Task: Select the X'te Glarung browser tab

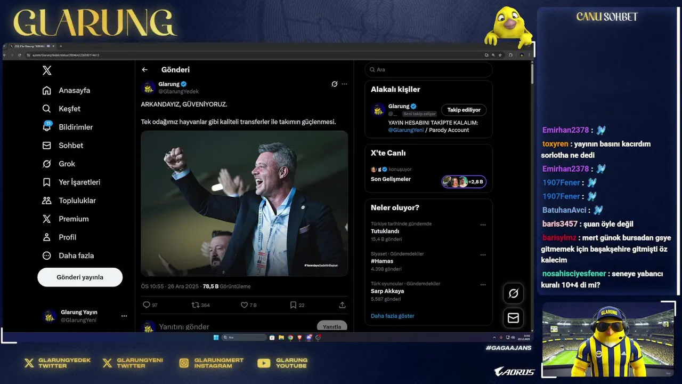Action: point(32,46)
